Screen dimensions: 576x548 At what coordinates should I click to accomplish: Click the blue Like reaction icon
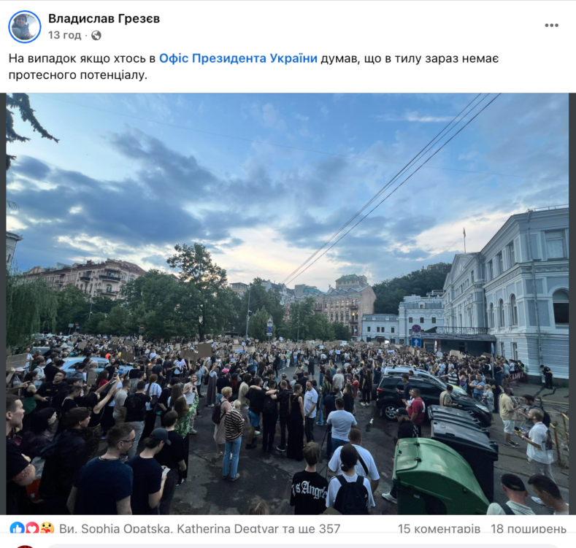click(x=17, y=528)
